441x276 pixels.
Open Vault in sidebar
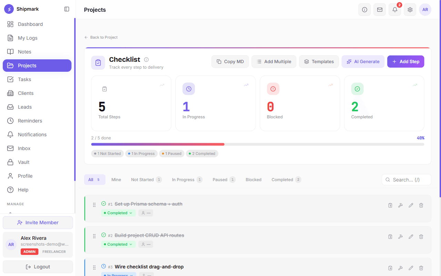coord(37,162)
